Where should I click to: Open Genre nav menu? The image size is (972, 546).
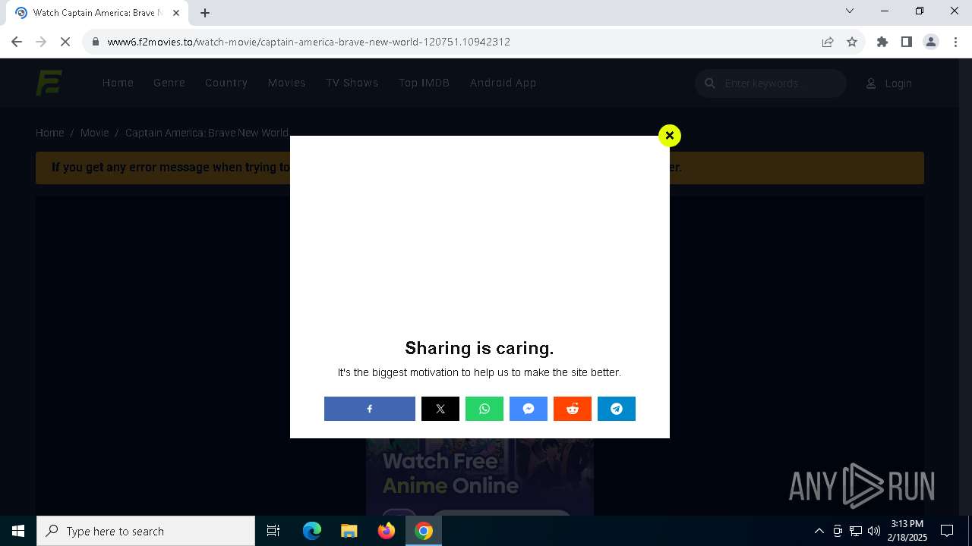click(x=169, y=83)
